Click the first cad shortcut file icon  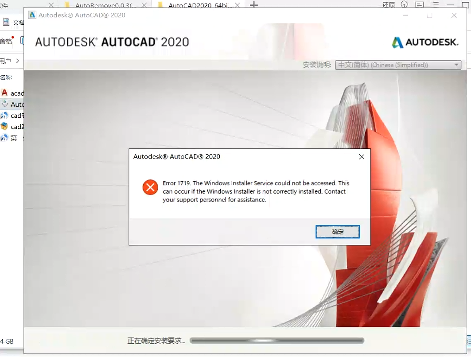[4, 116]
